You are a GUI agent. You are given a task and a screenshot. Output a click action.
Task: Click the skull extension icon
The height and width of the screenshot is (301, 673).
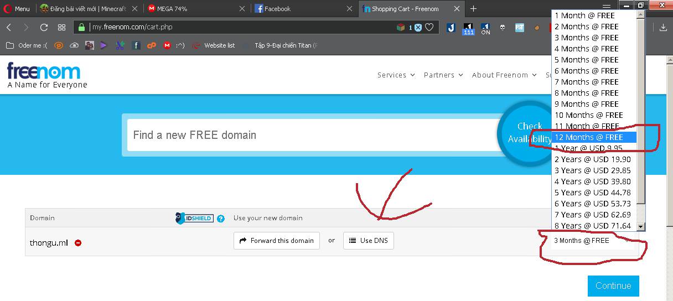click(x=503, y=27)
